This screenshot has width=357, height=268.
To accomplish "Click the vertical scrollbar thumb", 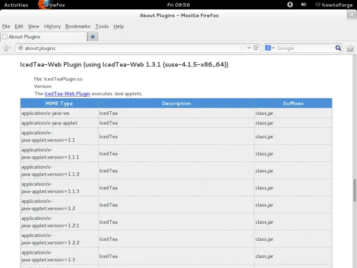I will click(354, 191).
